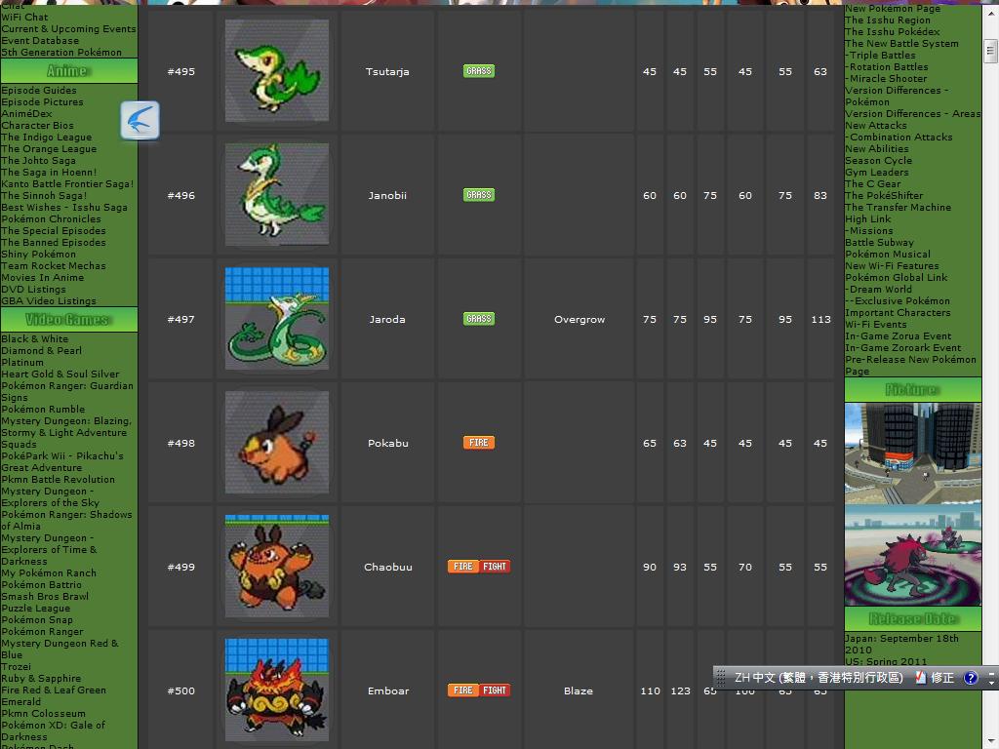Screen dimensions: 999x749
Task: Go to the Event Database
Action: (x=40, y=41)
